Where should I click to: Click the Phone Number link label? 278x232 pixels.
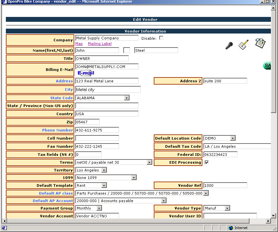pyautogui.click(x=57, y=130)
